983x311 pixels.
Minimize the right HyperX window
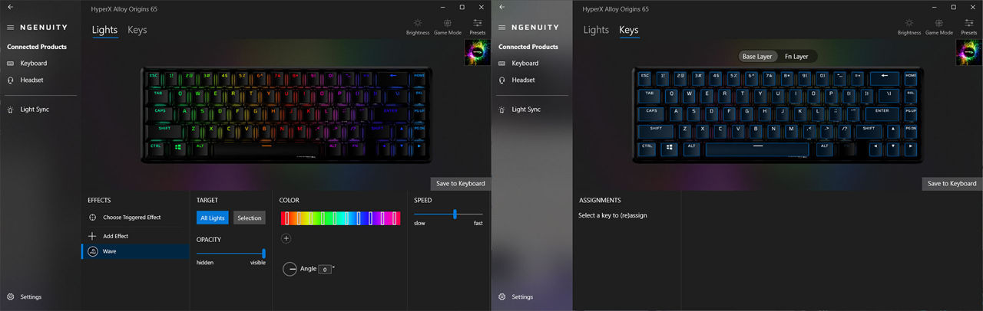pyautogui.click(x=936, y=7)
